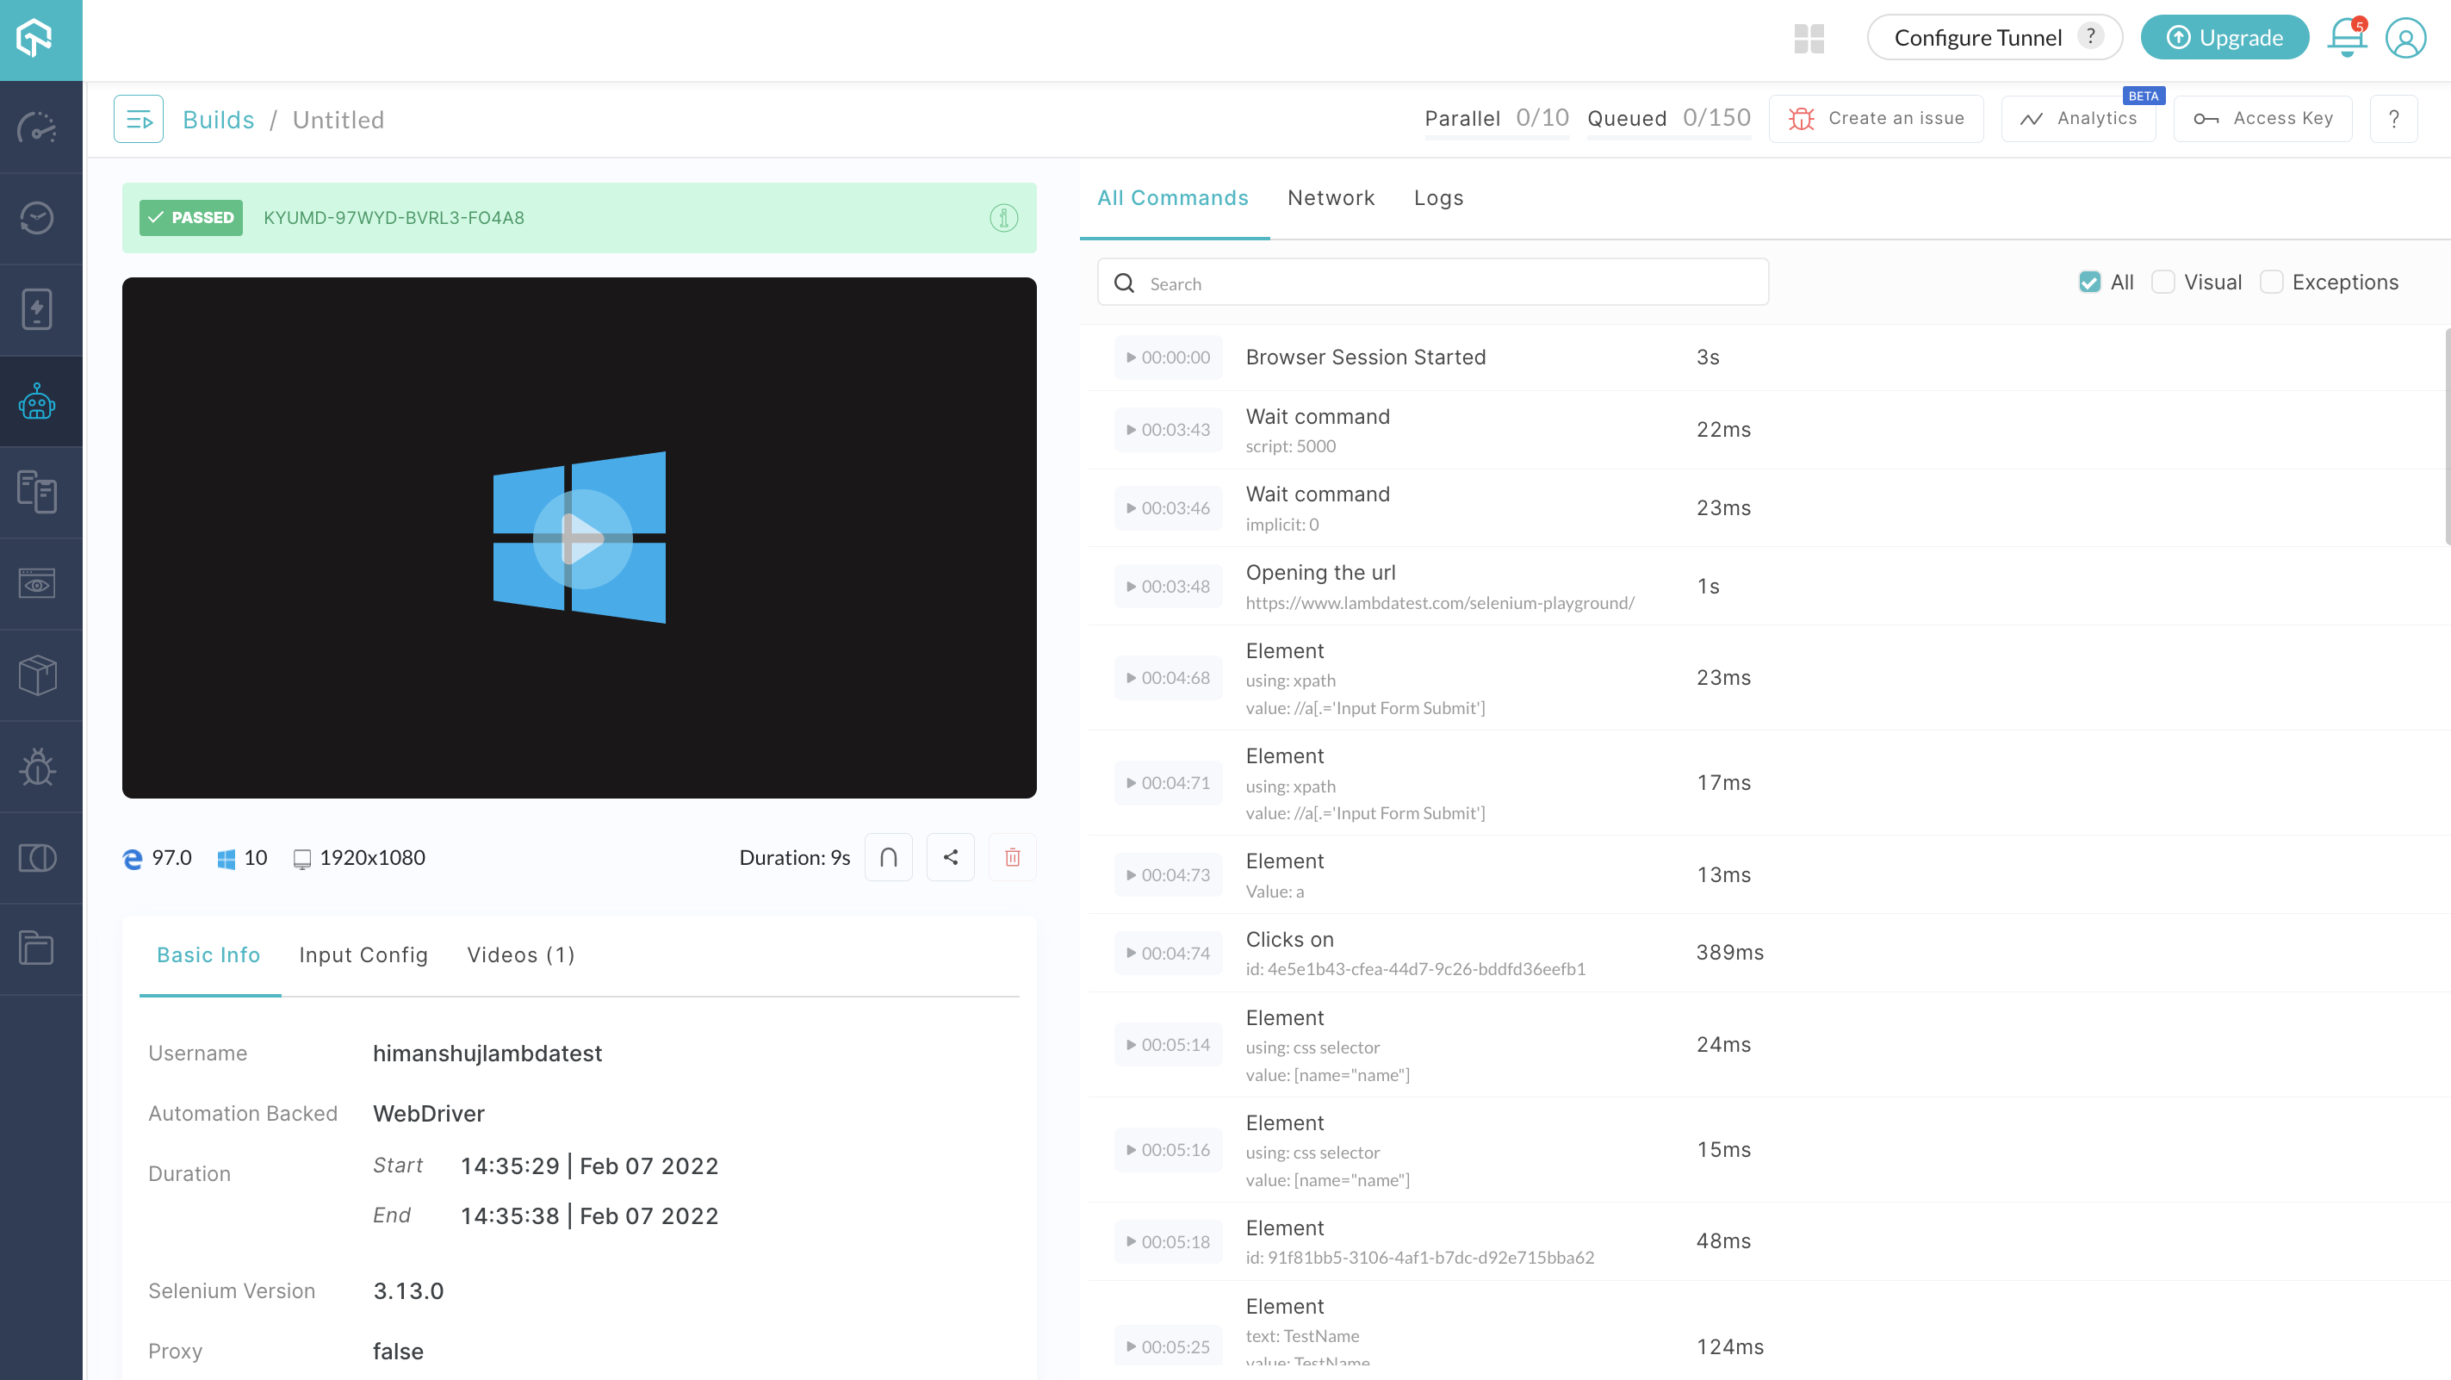This screenshot has height=1380, width=2451.
Task: Click the Browser Session Started command row
Action: click(x=1770, y=357)
